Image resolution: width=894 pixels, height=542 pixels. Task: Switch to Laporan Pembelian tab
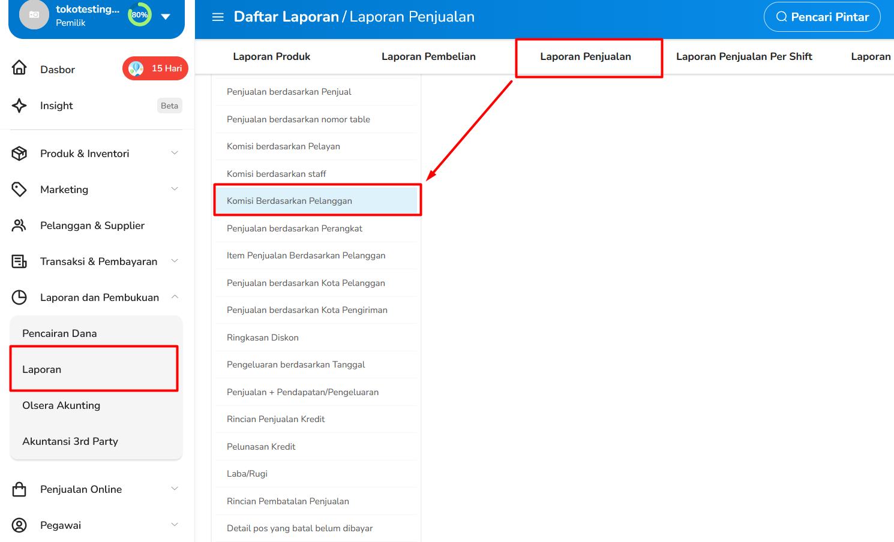click(x=428, y=56)
